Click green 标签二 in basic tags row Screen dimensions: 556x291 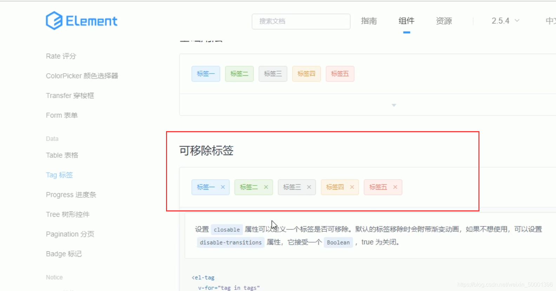coord(239,74)
